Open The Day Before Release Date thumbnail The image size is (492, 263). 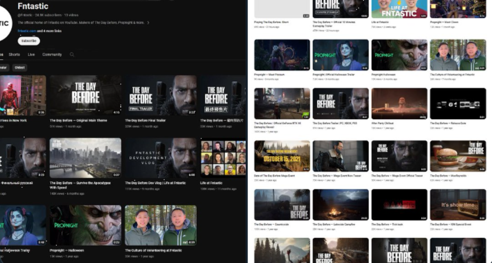[458, 103]
